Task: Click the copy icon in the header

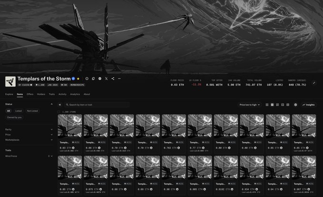Action: click(93, 79)
